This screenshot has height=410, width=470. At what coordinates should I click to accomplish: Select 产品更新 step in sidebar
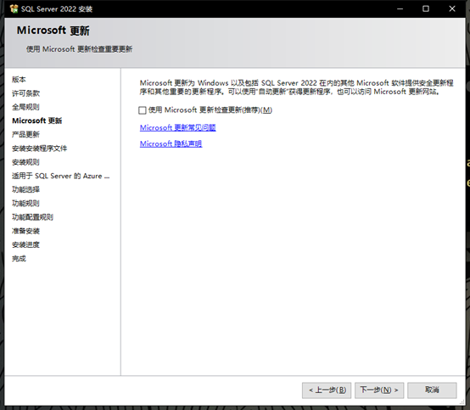click(25, 135)
